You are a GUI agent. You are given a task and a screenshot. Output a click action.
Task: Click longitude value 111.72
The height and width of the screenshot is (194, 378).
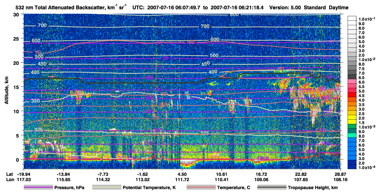click(182, 179)
